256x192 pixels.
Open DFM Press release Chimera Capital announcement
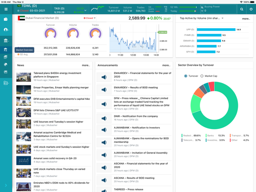(x=134, y=104)
